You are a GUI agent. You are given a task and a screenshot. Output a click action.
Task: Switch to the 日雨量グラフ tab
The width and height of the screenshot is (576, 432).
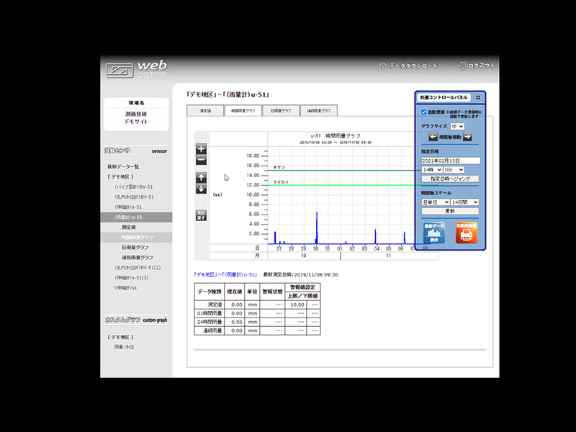click(x=281, y=111)
